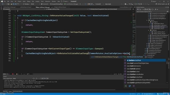
Task: Select ListDataObject_Value.h in Solution Explorer
Action: (159, 28)
